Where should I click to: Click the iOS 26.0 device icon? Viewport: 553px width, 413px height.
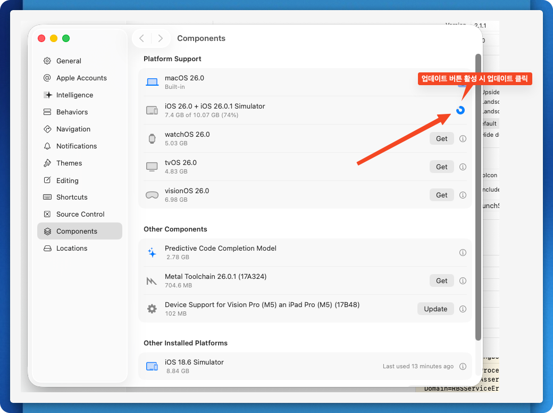(152, 111)
